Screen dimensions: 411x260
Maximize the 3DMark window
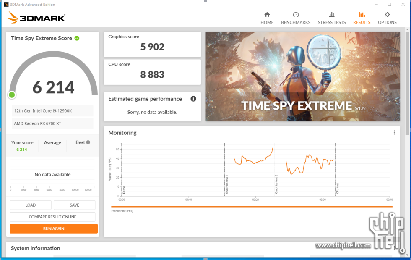390,5
